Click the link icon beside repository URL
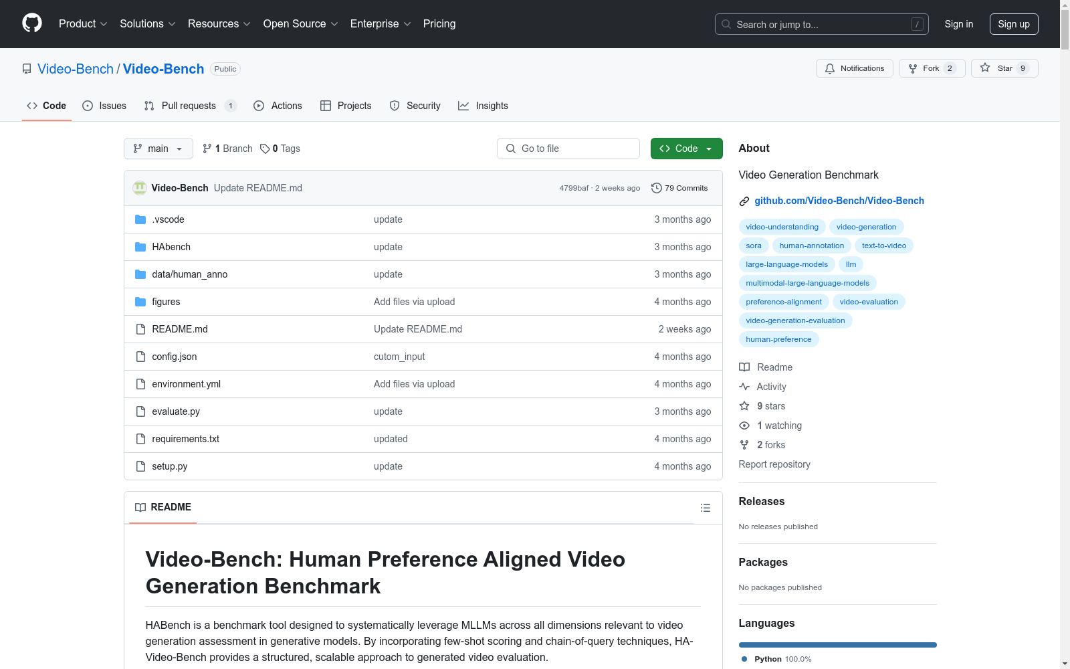 click(x=744, y=201)
